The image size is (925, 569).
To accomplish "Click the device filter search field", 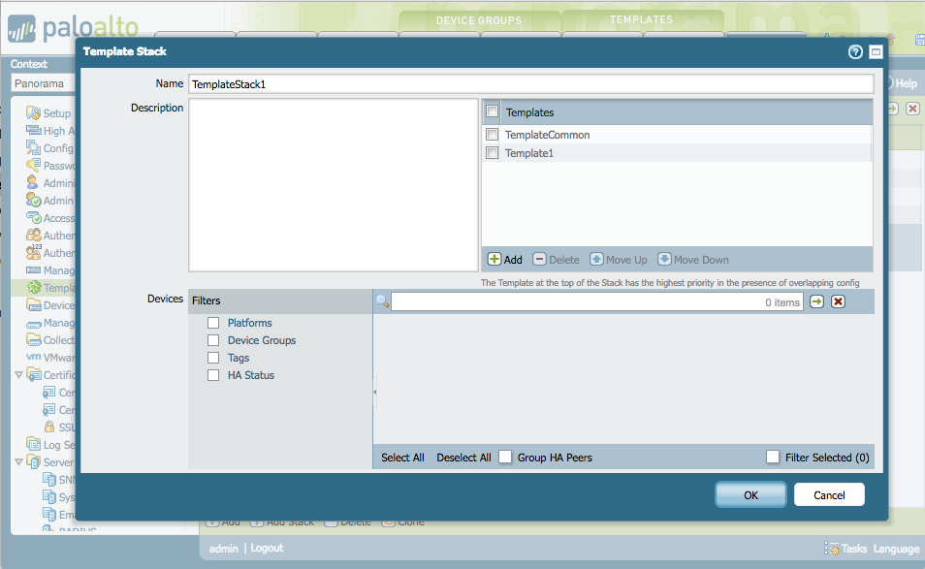I will click(x=596, y=301).
